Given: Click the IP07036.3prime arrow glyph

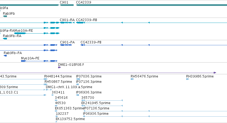Looking at the screenshot, I should point(78,79).
